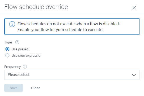Viewport: 144px width, 96px height.
Task: Click the info icon in the banner
Action: (x=12, y=24)
